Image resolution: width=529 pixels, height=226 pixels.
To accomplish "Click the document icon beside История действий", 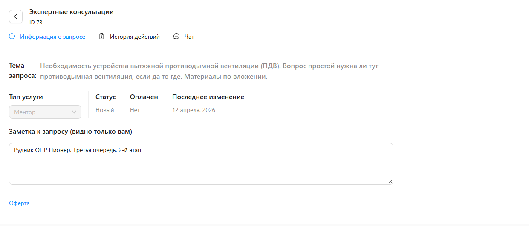I will 102,37.
